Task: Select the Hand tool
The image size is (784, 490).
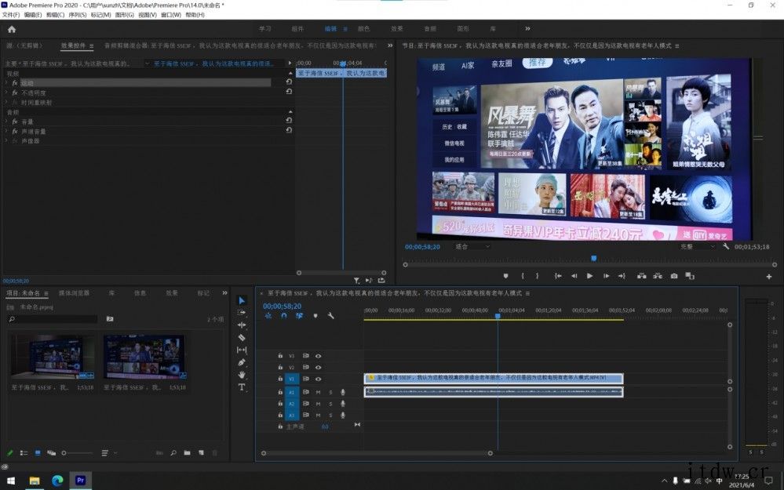Action: click(x=242, y=375)
